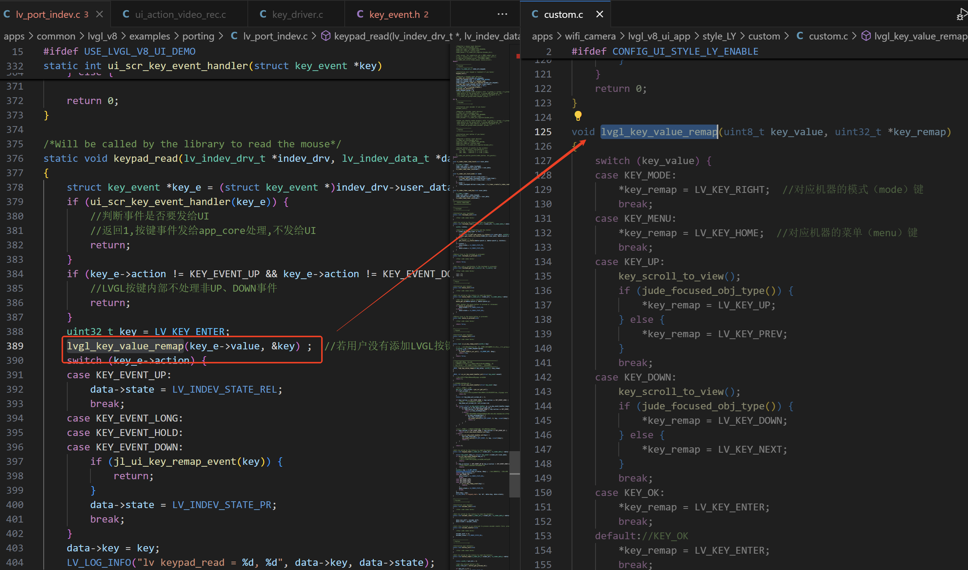Click lvgl_key_value_remap symbol icon in right breadcrumb
The image size is (968, 570).
click(x=866, y=36)
